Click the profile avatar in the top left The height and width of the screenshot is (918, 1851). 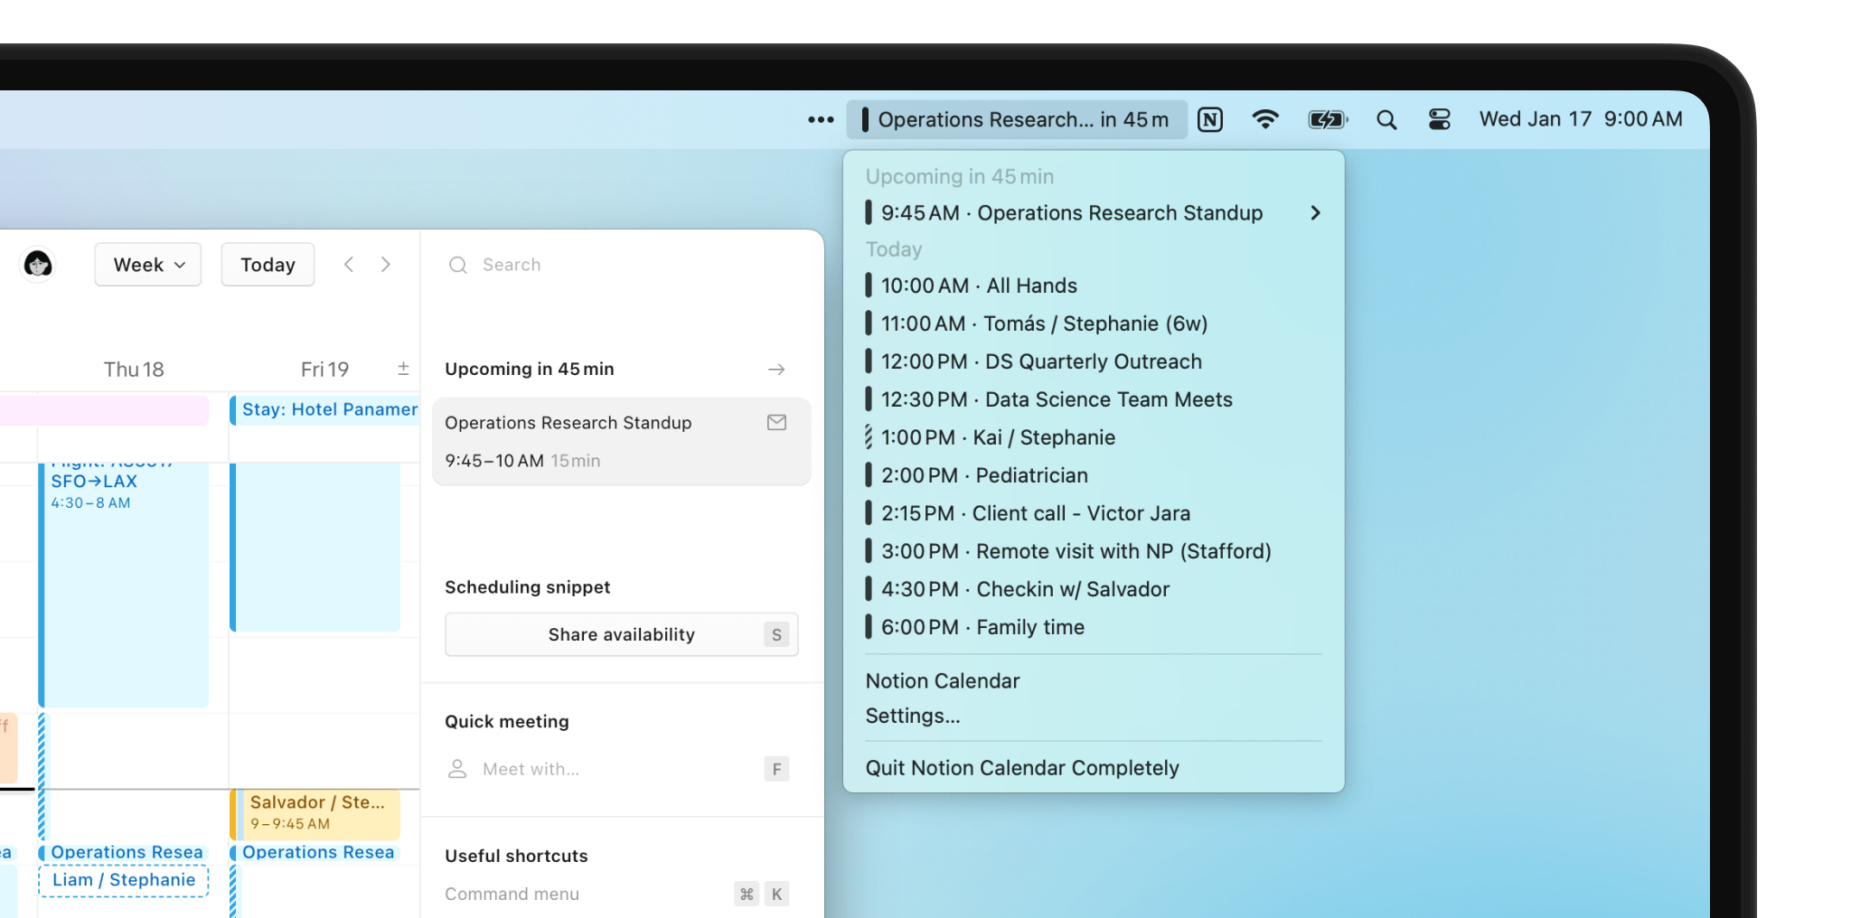37,264
